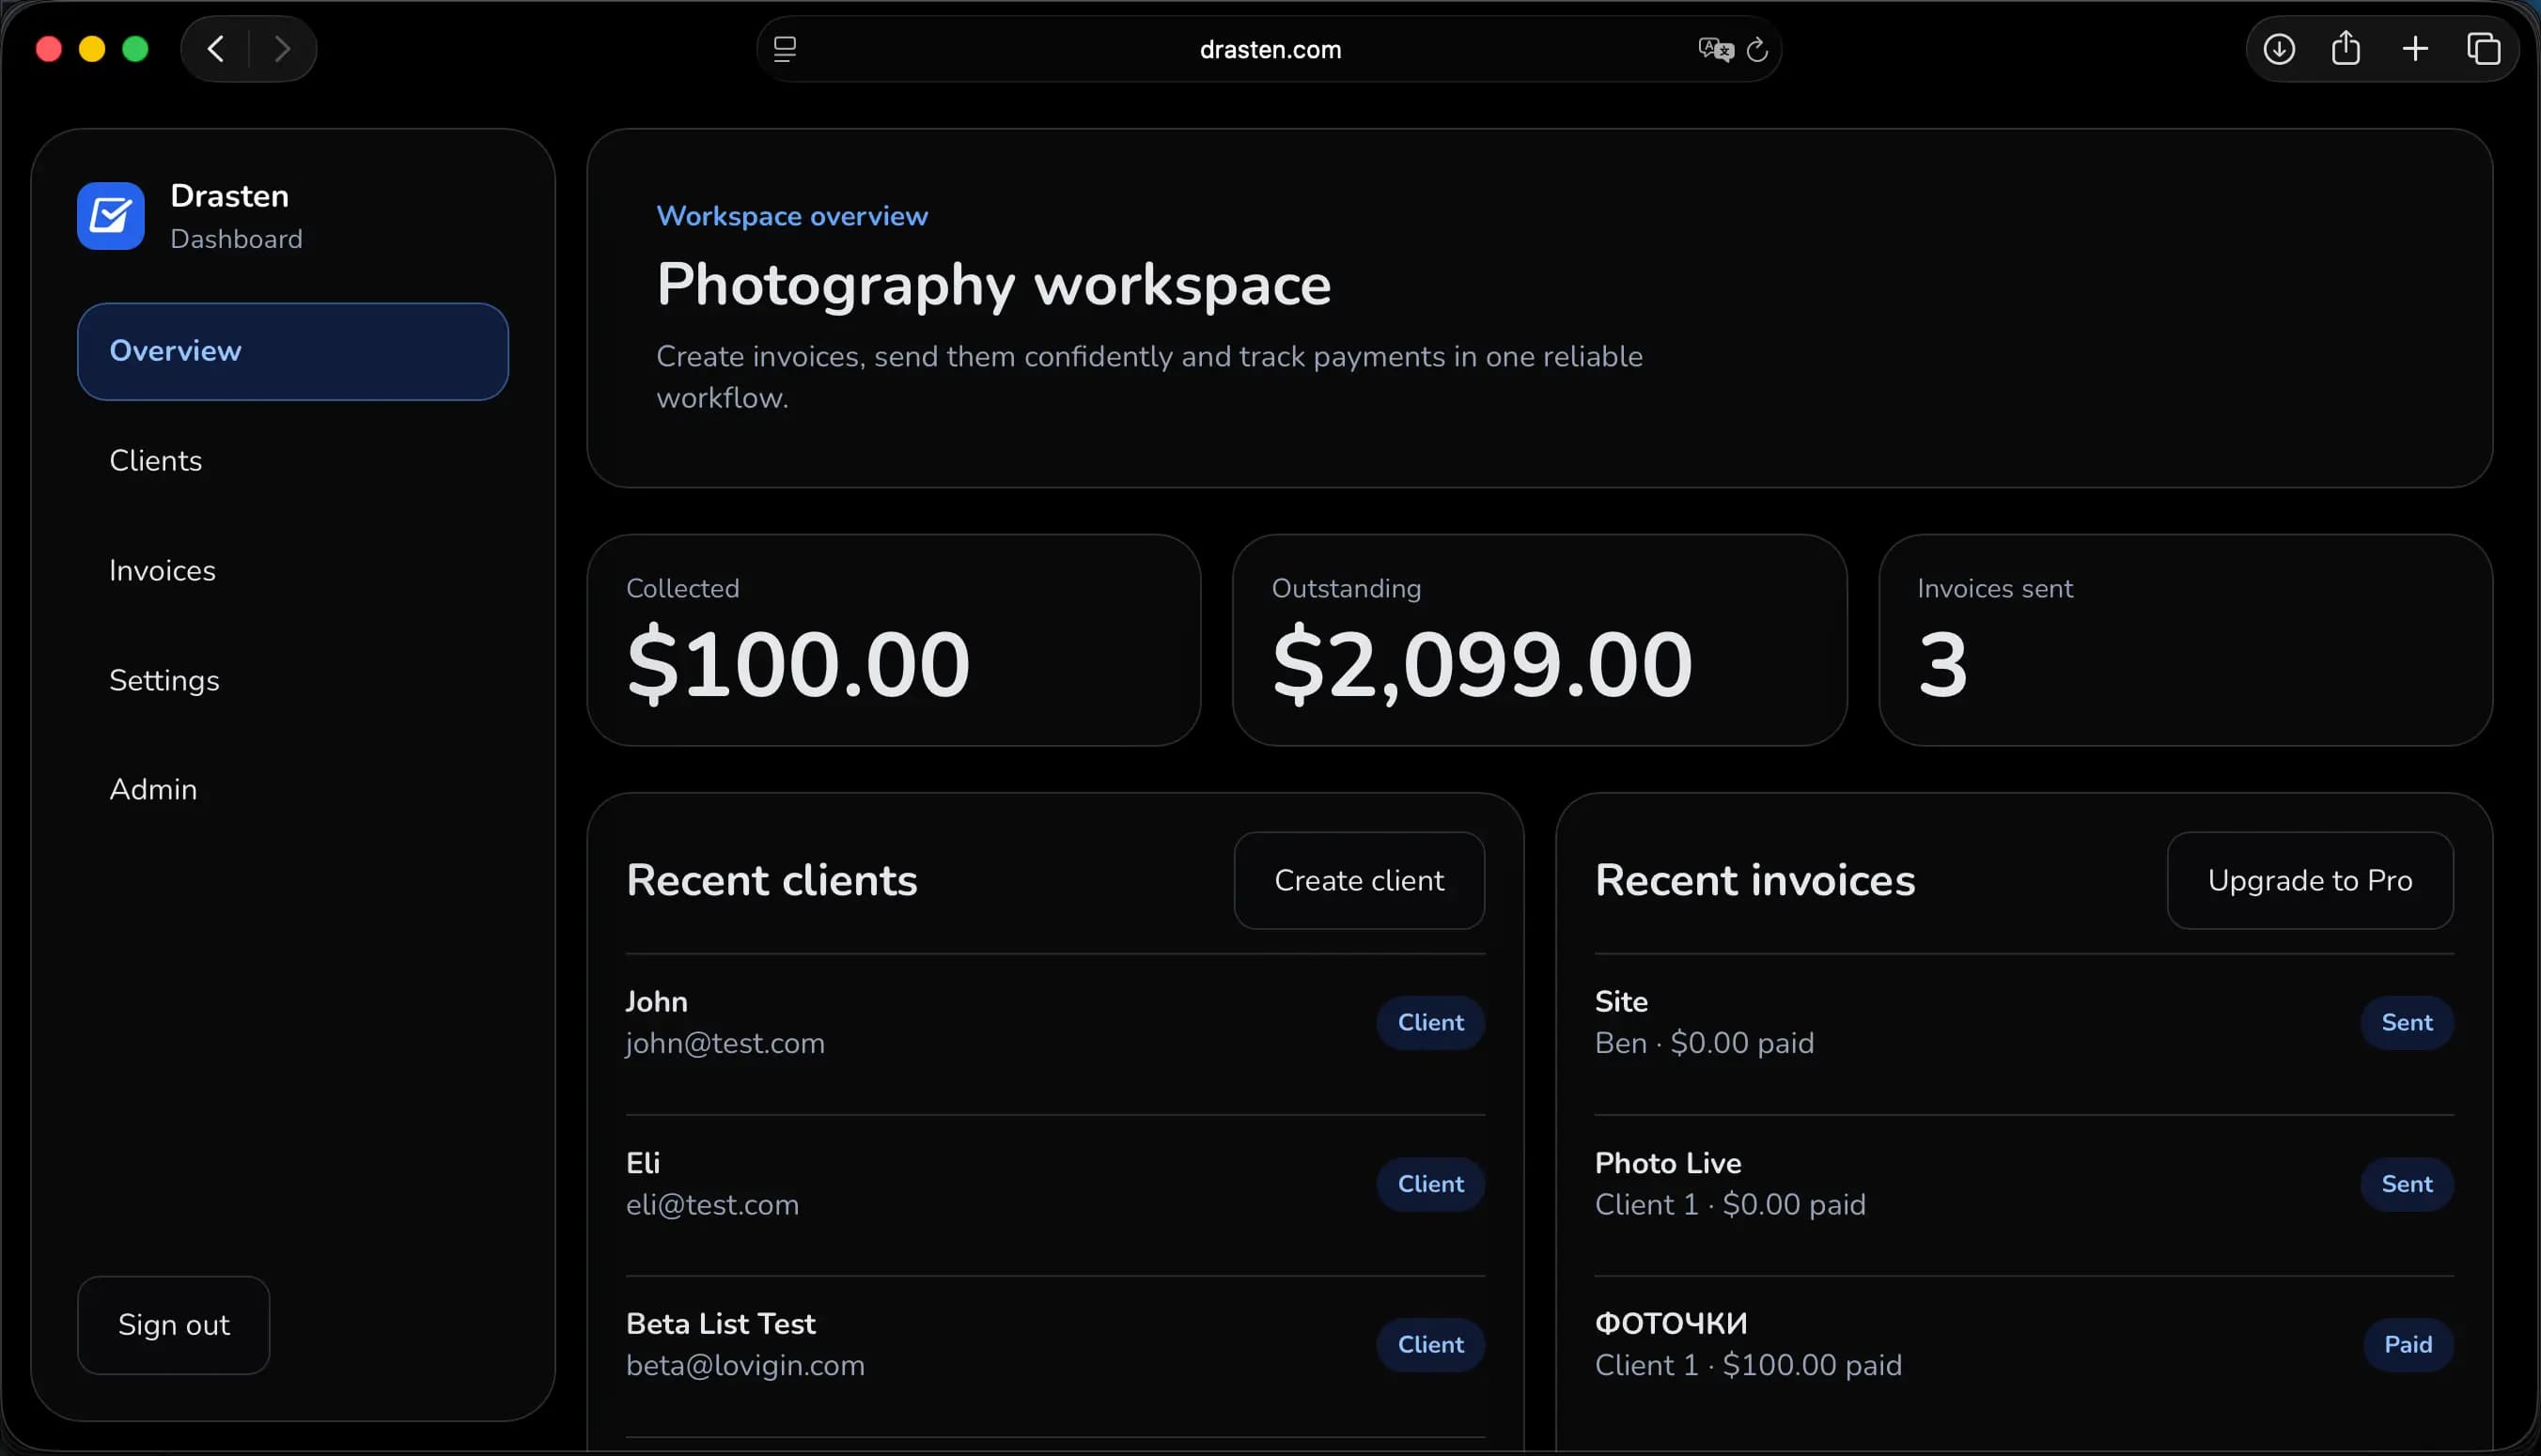
Task: Close the window with red button
Action: click(x=49, y=49)
